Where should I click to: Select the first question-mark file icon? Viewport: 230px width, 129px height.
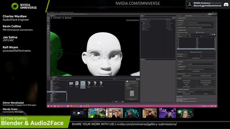(89, 83)
